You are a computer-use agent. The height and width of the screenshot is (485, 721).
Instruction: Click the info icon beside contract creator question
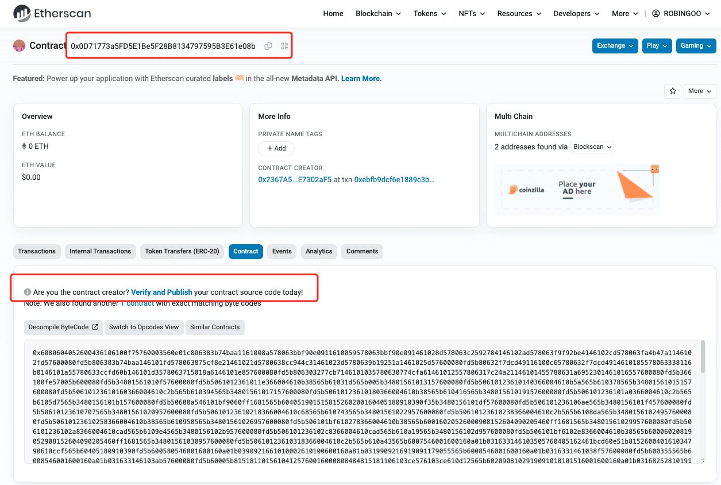tap(28, 292)
